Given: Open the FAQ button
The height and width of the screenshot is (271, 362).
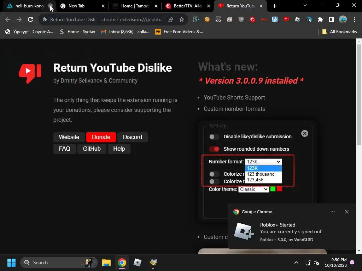Looking at the screenshot, I should click(65, 149).
